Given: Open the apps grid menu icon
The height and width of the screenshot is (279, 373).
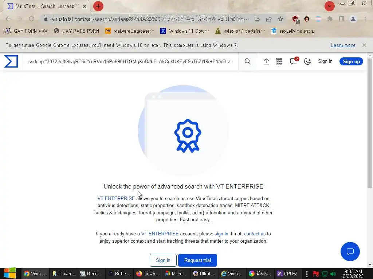Looking at the screenshot, I should coord(279,61).
